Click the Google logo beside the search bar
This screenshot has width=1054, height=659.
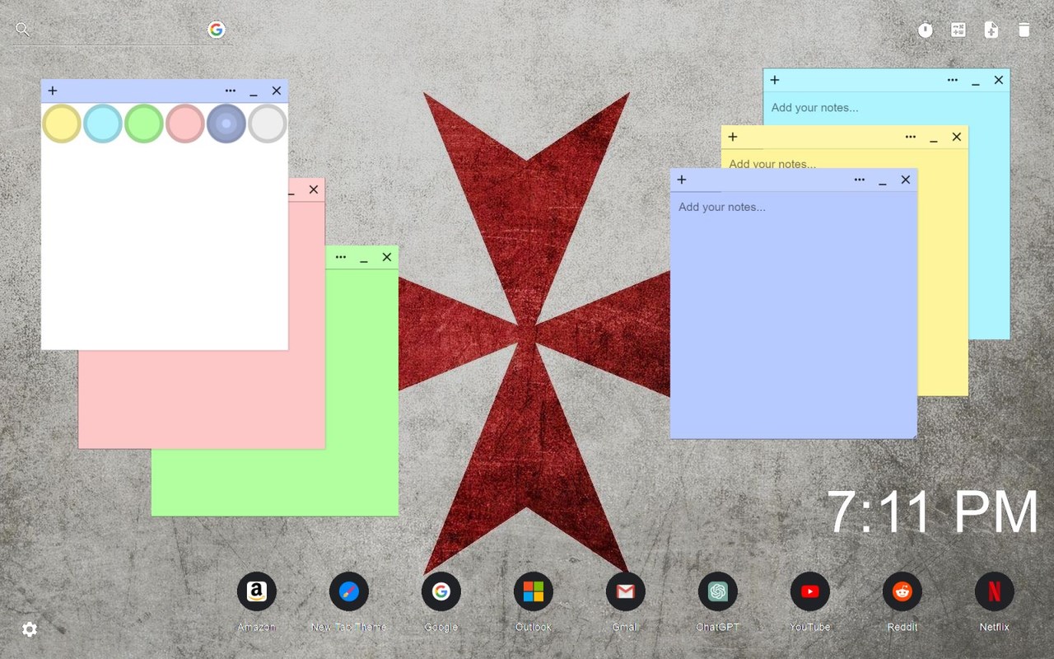(216, 30)
